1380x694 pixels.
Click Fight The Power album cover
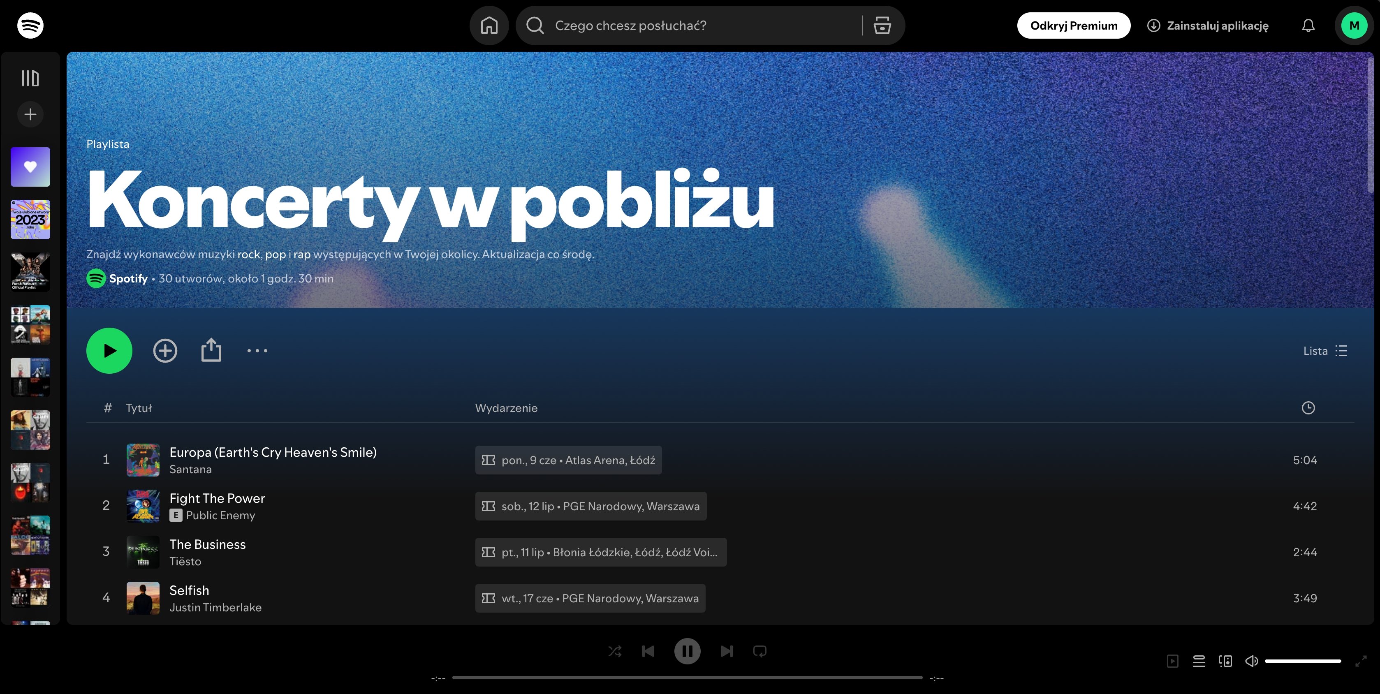(x=143, y=506)
